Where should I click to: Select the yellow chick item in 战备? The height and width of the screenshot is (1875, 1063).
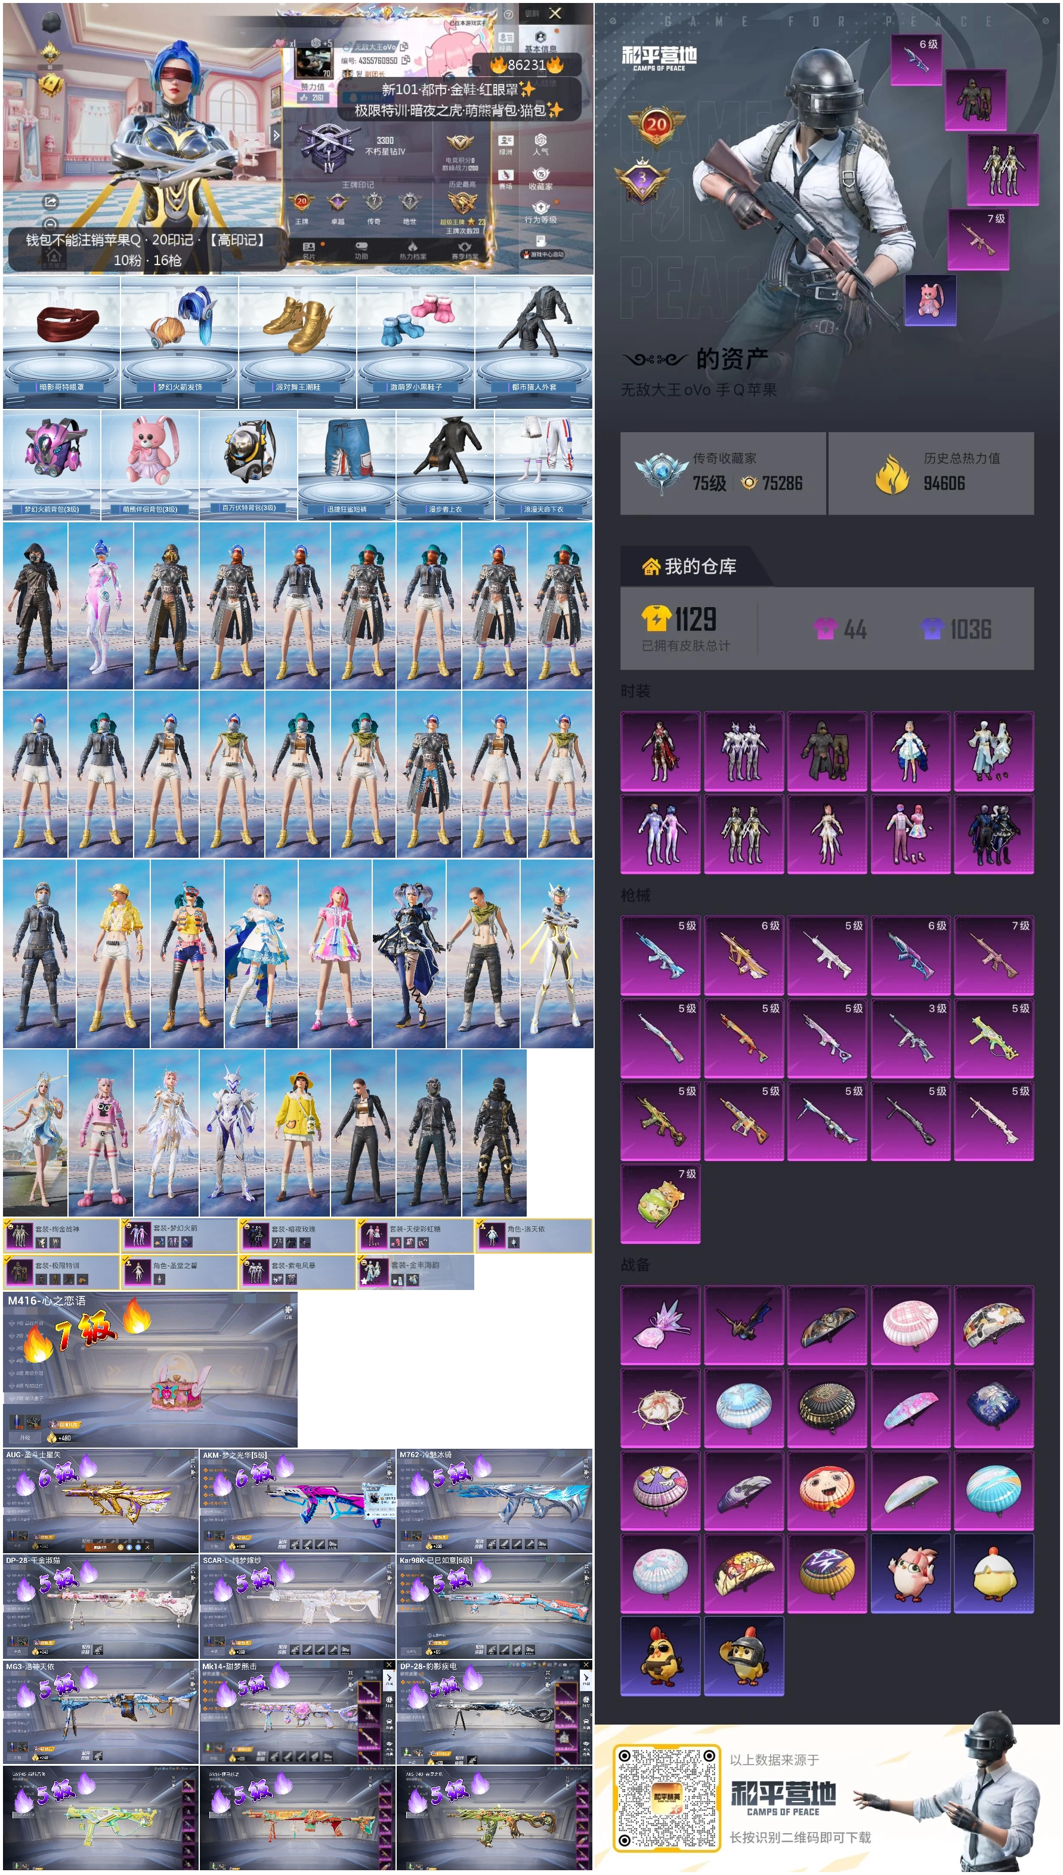[994, 1572]
